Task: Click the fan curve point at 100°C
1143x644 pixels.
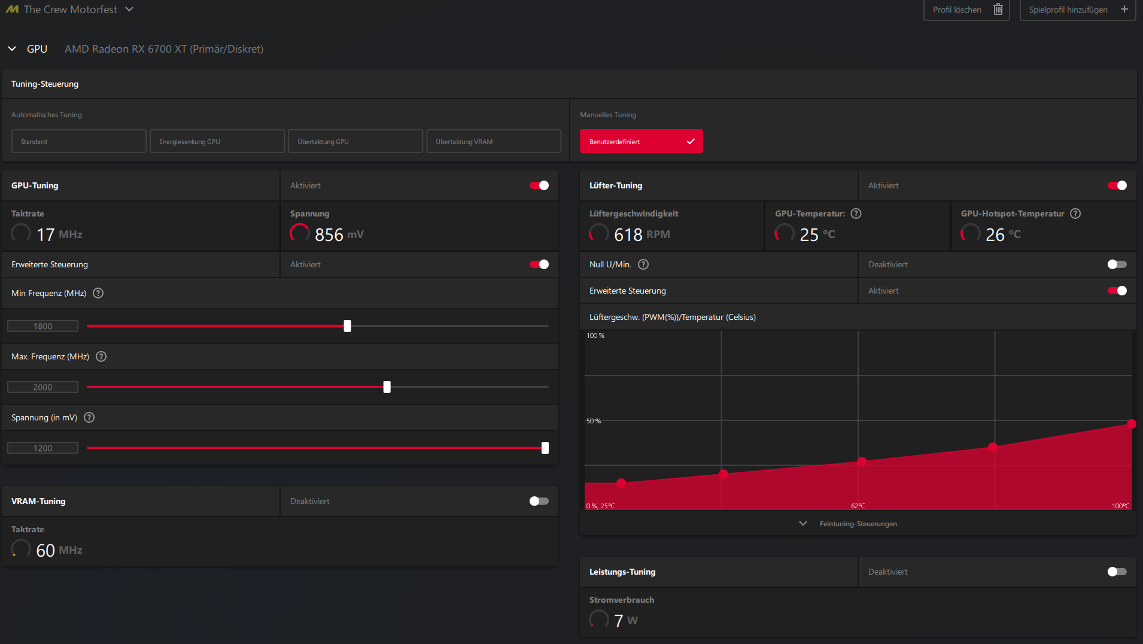Action: (x=1131, y=424)
